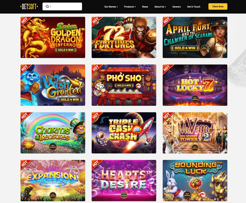Click the HOT ribbon on Mr. Vegas 2
This screenshot has width=246, height=203.
167,116
